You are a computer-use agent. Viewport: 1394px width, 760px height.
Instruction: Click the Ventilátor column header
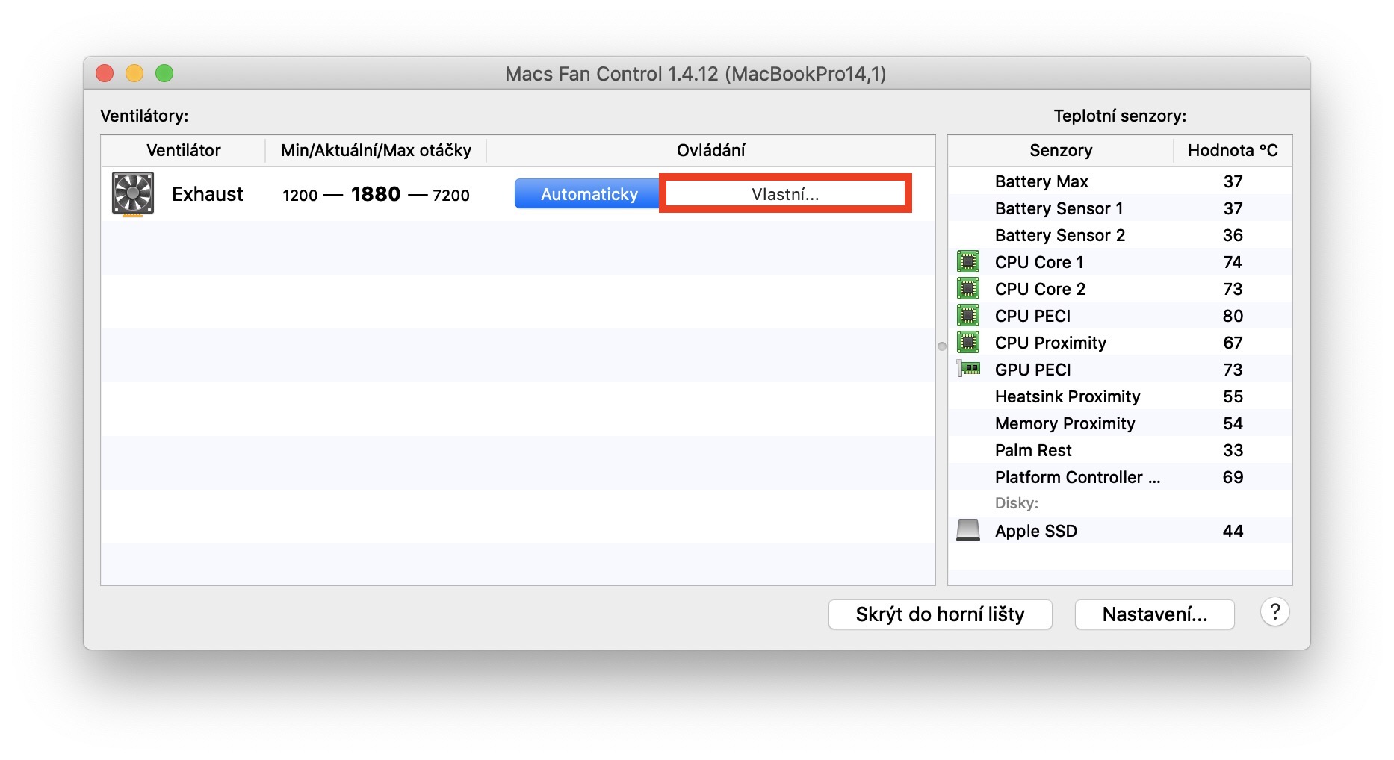[x=184, y=150]
